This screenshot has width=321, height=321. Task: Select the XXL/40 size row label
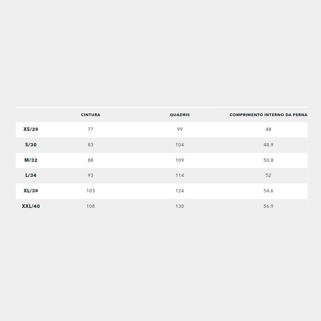click(31, 206)
